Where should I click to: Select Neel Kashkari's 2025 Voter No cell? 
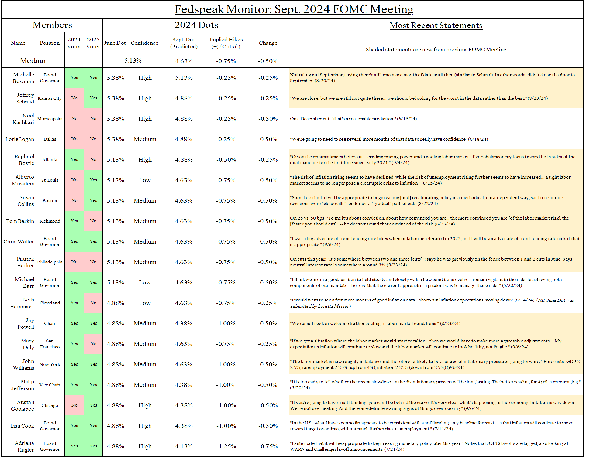(x=93, y=119)
